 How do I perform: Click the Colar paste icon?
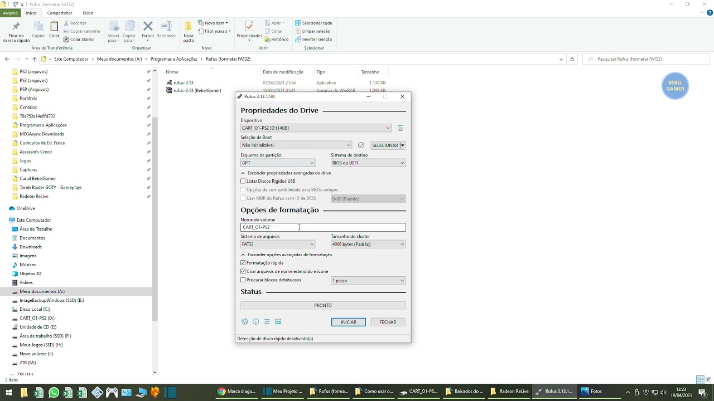pos(54,30)
